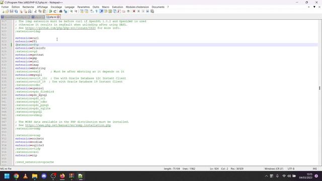Open the Replace dialog toolbar icon
322x181 pixels.
65,11
